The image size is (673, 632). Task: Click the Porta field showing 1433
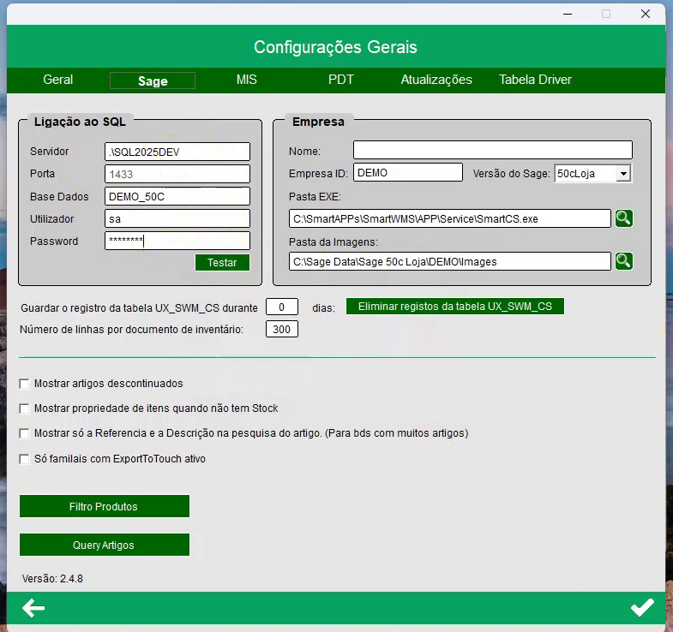[177, 174]
